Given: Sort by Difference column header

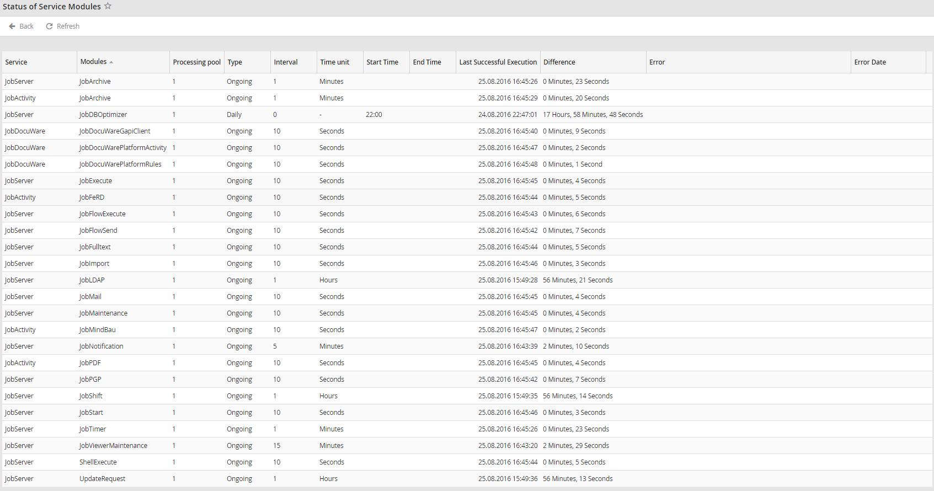Looking at the screenshot, I should coord(593,62).
